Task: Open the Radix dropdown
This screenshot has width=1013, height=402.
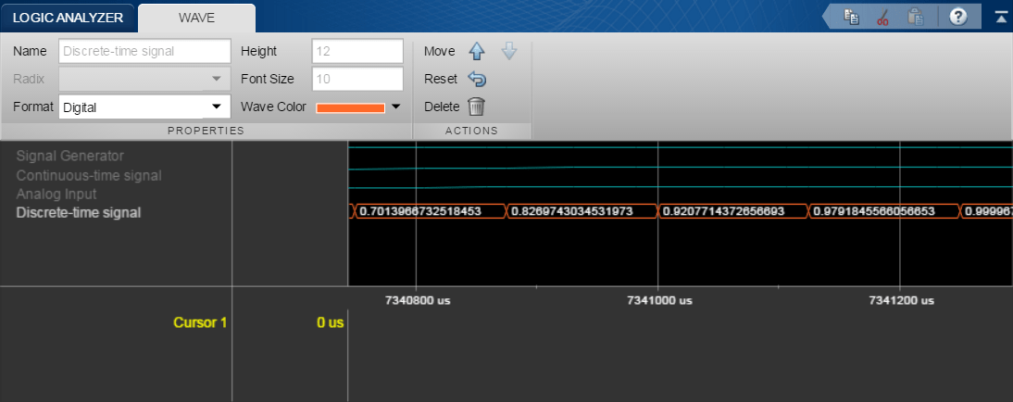Action: coord(144,79)
